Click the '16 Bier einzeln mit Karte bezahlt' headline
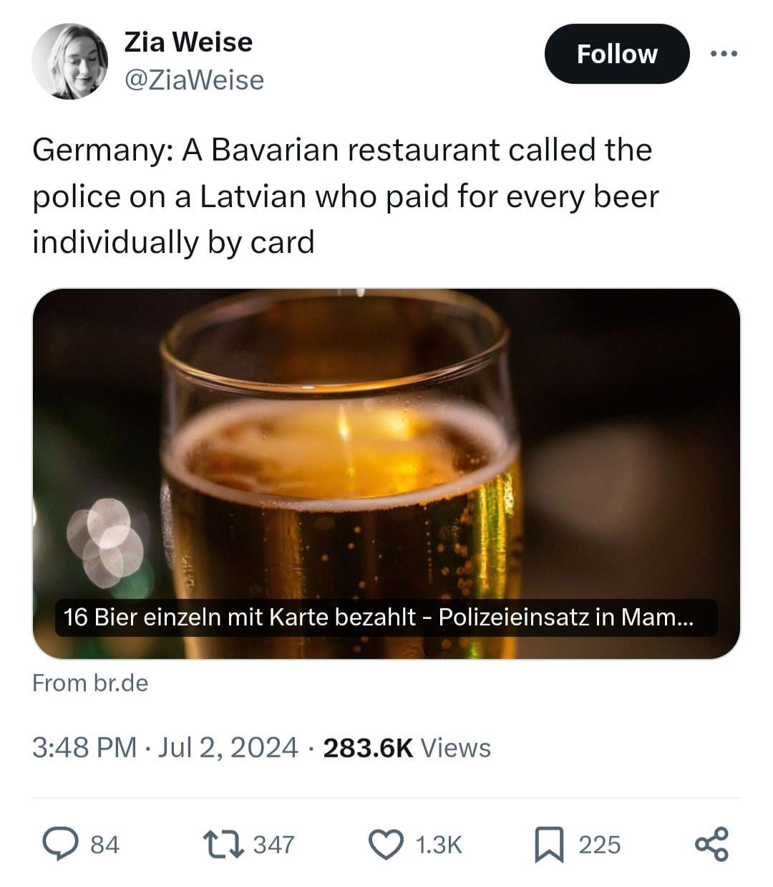Viewport: 773px width, 887px height. pos(378,617)
